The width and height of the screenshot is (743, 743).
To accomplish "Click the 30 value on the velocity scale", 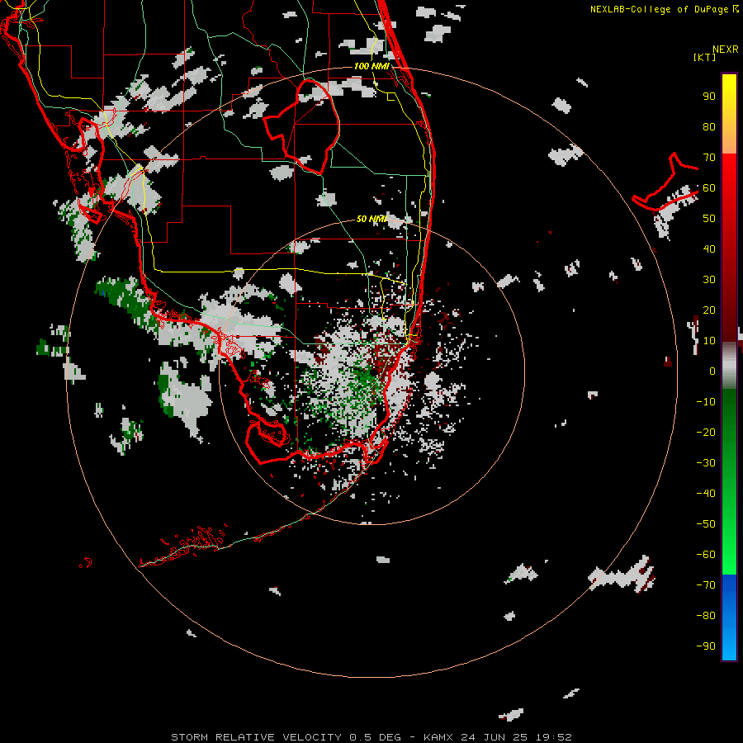I will [709, 280].
